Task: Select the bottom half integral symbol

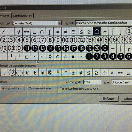Action: pos(121,32)
